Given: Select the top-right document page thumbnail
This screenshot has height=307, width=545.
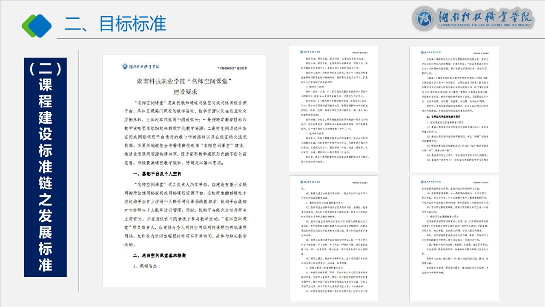Looking at the screenshot, I should (x=454, y=109).
